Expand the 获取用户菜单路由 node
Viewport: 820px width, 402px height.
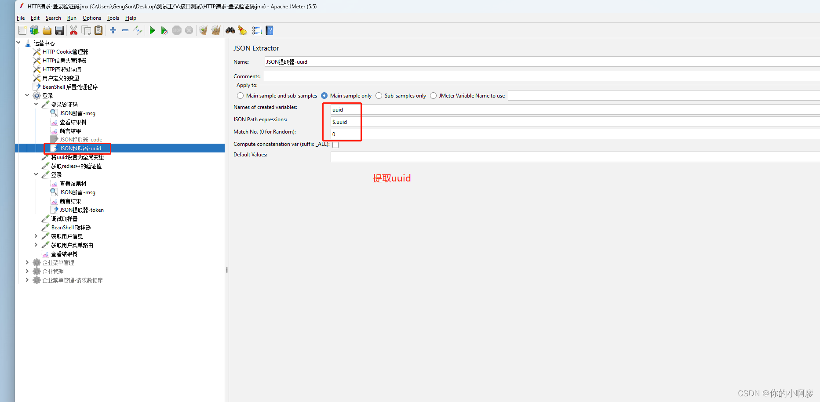click(x=36, y=245)
